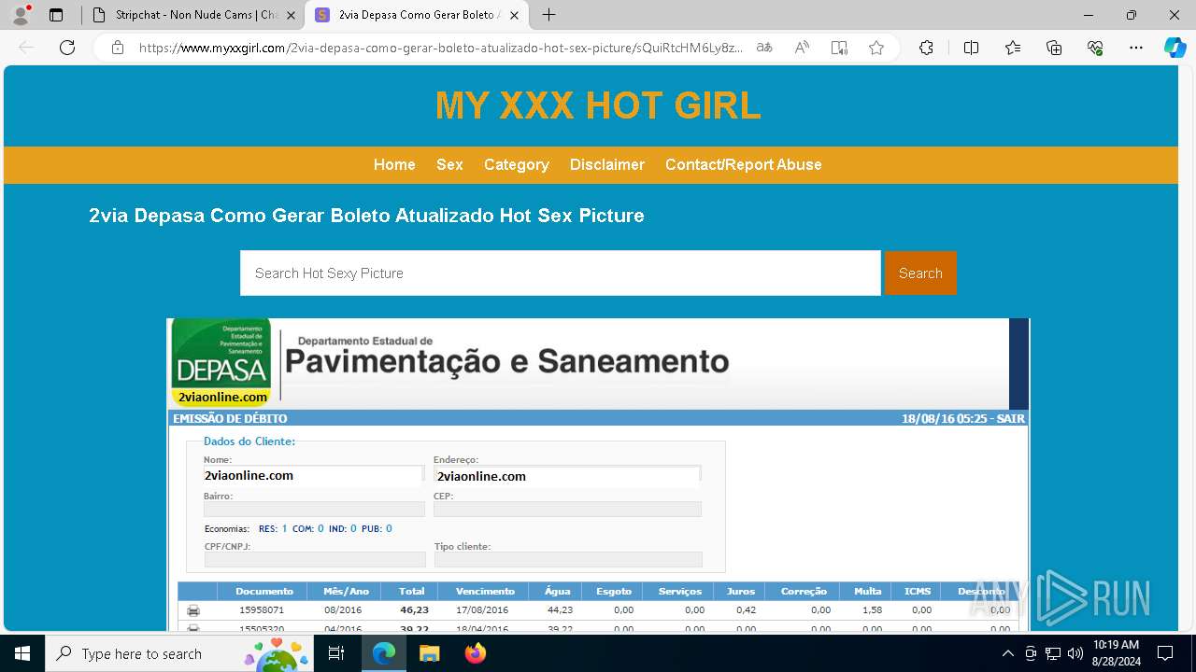1196x672 pixels.
Task: Click the translate page icon
Action: (x=764, y=48)
